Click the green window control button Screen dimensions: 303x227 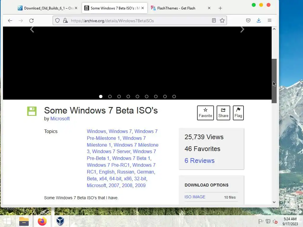click(254, 5)
